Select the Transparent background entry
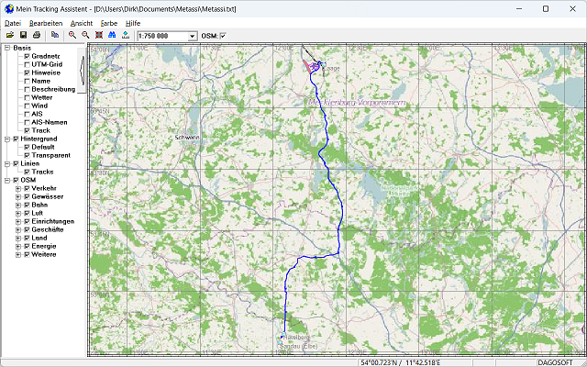The image size is (587, 367). [50, 155]
